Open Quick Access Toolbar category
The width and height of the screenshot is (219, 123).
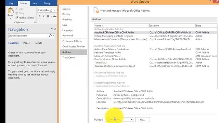click(x=74, y=46)
